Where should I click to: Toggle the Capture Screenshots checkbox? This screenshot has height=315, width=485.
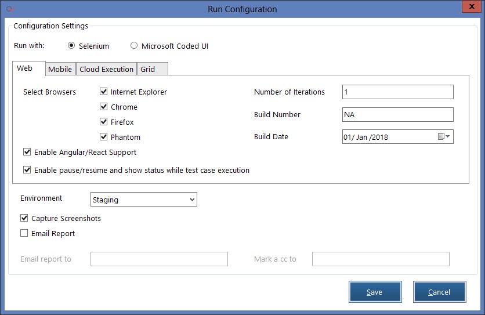point(24,218)
